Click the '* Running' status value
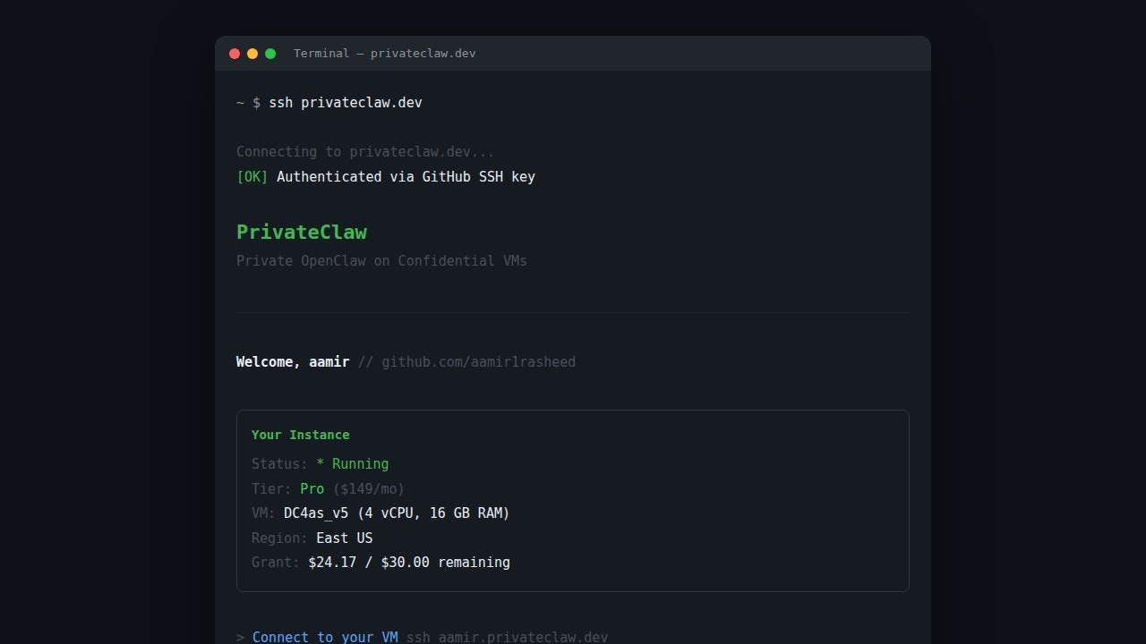 353,464
